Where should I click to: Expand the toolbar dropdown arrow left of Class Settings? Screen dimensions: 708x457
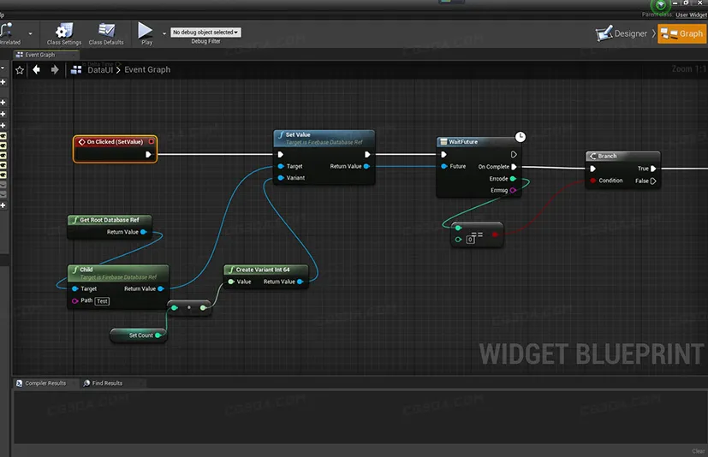coord(30,33)
